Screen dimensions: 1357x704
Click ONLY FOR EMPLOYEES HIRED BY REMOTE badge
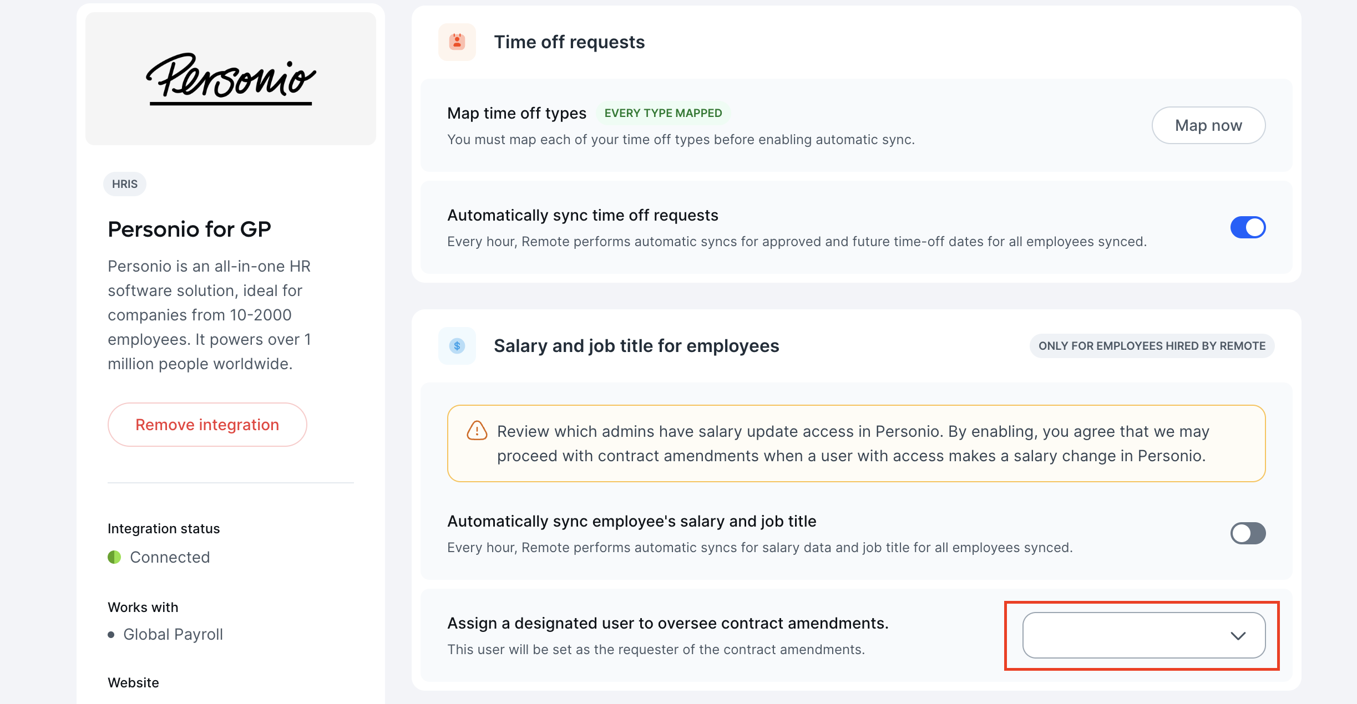1152,346
